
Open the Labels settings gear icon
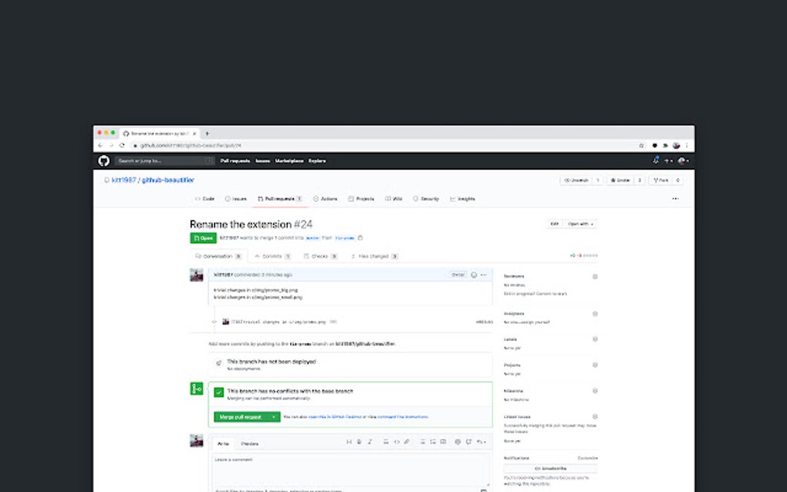point(594,339)
